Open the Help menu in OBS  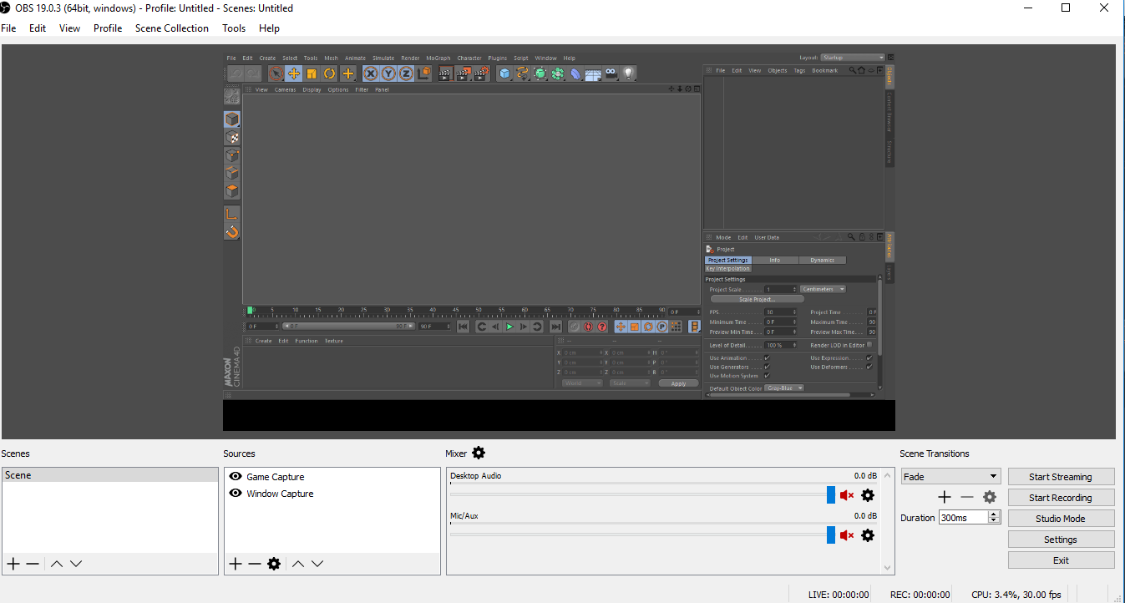tap(269, 28)
